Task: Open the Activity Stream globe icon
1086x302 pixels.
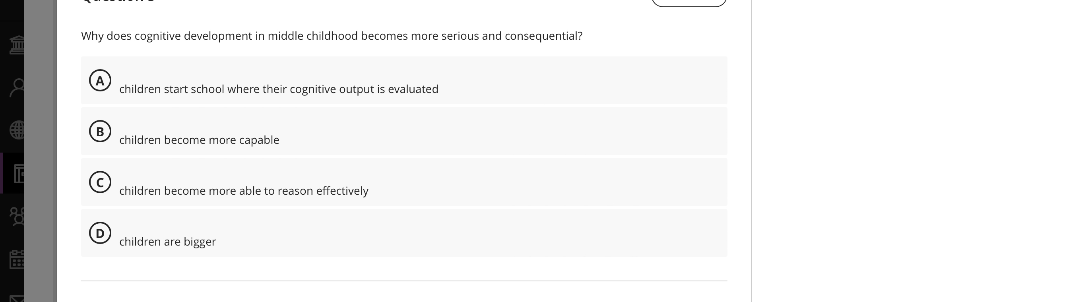Action: pyautogui.click(x=17, y=130)
